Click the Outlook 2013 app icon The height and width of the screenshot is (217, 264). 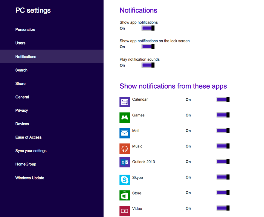coord(125,162)
